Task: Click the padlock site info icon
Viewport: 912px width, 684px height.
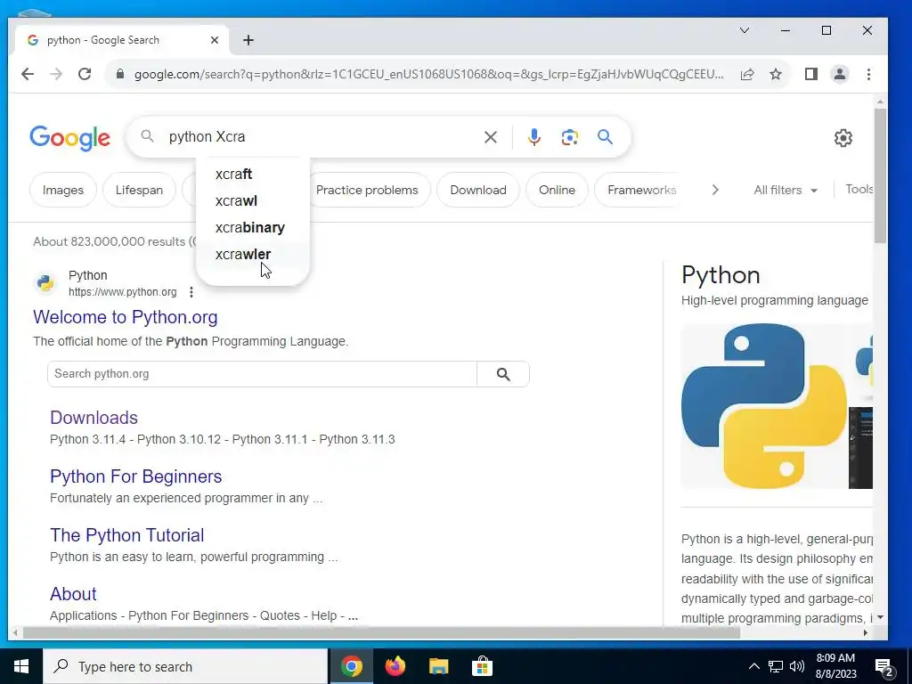Action: coord(120,74)
